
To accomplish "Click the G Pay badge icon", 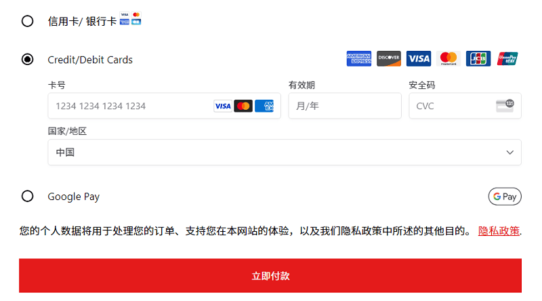I will [x=505, y=197].
